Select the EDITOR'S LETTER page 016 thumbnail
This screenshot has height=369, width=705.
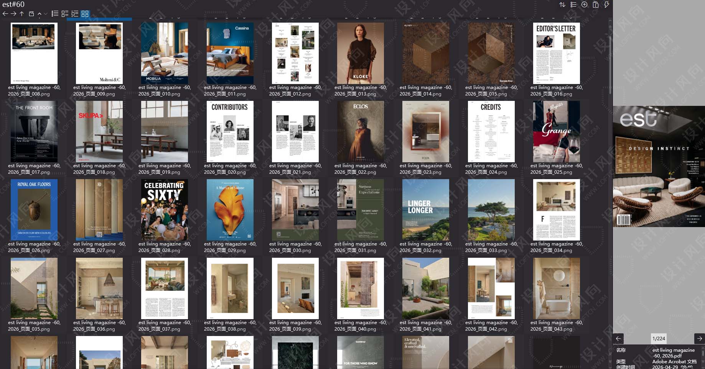[x=556, y=53]
